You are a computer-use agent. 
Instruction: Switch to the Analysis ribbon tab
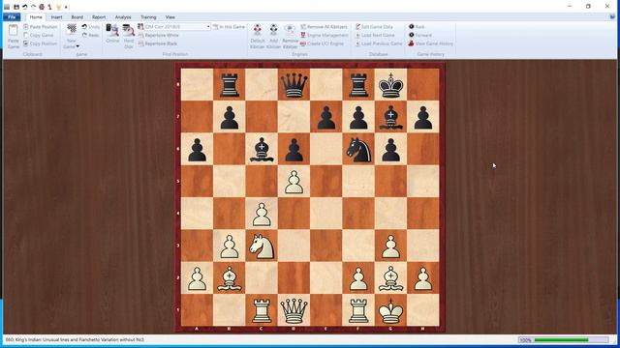pyautogui.click(x=123, y=17)
